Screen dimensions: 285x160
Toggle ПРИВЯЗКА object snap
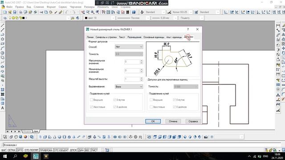(46, 150)
